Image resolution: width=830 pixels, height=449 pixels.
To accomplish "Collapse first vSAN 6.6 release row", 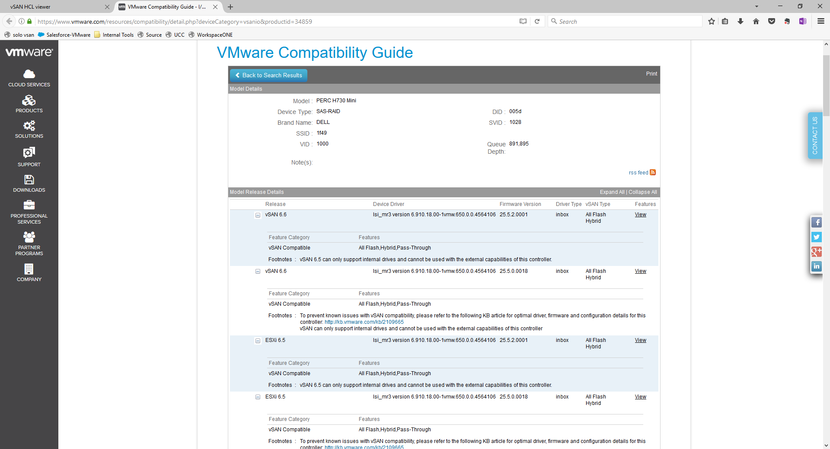I will (x=258, y=215).
